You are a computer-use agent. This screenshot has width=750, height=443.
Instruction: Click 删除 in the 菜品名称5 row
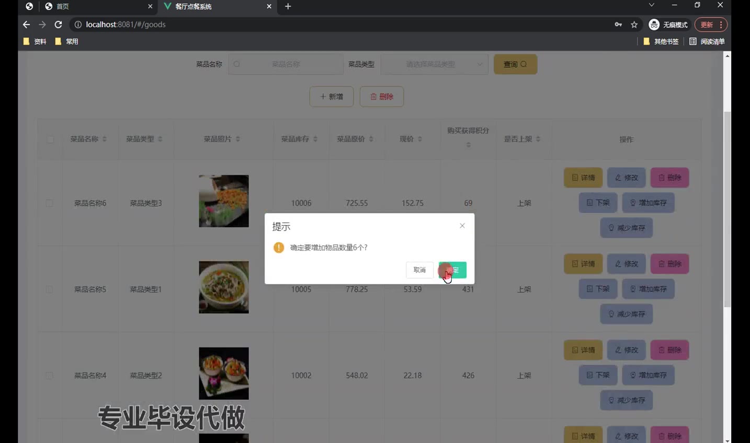670,264
